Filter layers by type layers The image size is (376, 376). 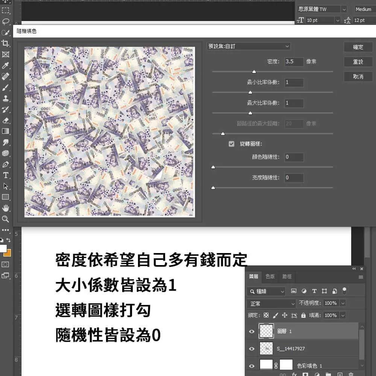314,291
